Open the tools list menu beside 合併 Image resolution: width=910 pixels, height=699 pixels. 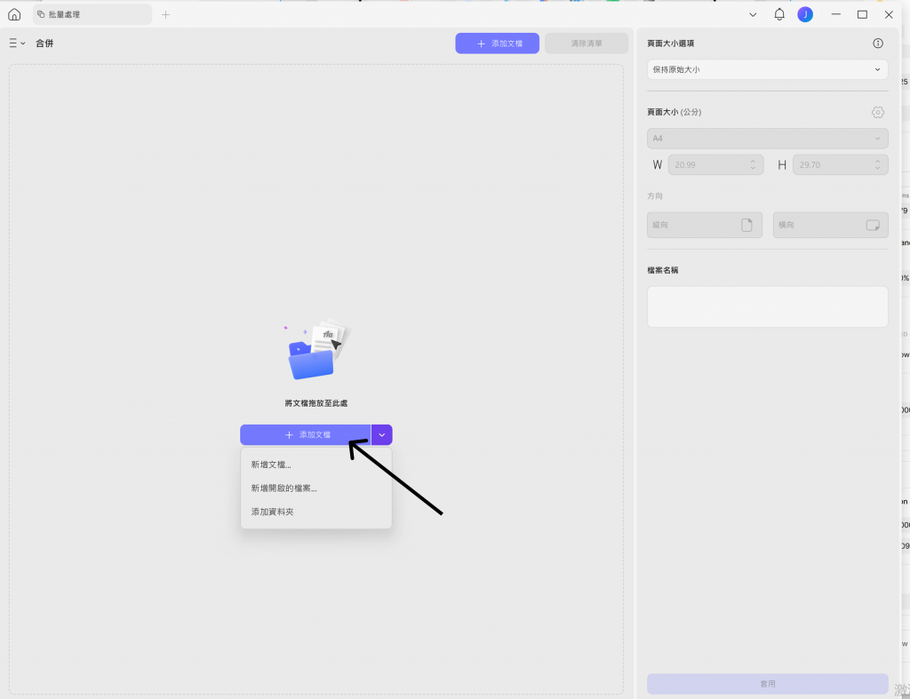click(17, 43)
